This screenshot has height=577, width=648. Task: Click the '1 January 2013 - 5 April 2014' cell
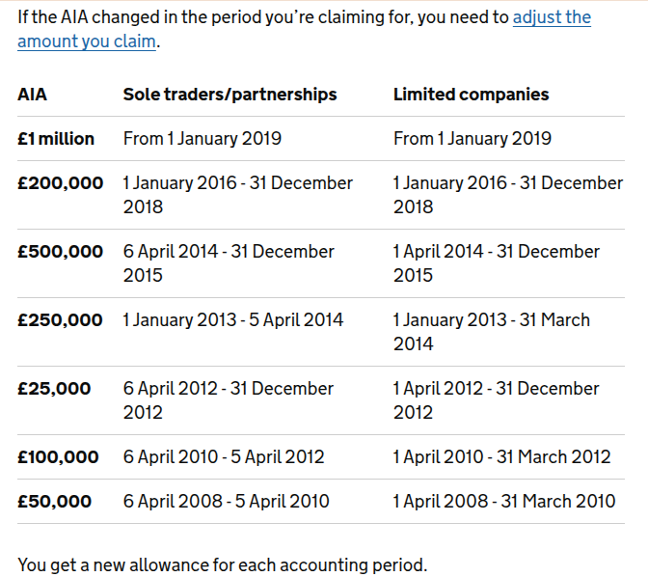[233, 320]
